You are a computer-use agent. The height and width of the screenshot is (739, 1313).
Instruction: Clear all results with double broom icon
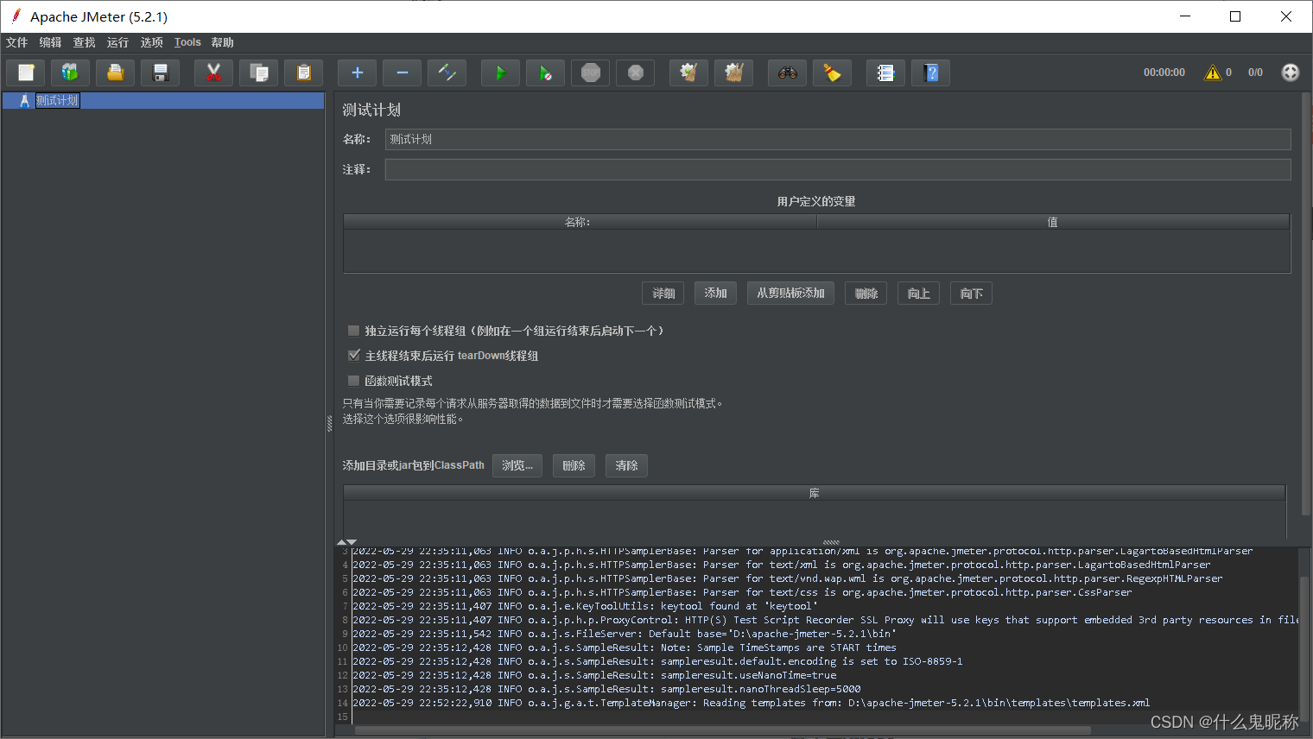pyautogui.click(x=733, y=73)
